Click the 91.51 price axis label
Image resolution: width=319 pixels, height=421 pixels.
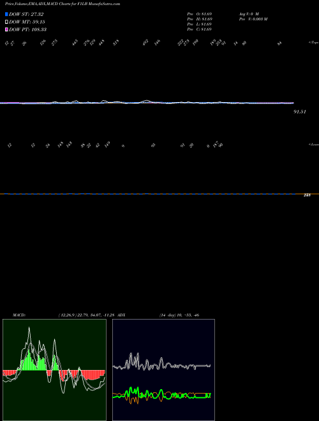pyautogui.click(x=300, y=112)
